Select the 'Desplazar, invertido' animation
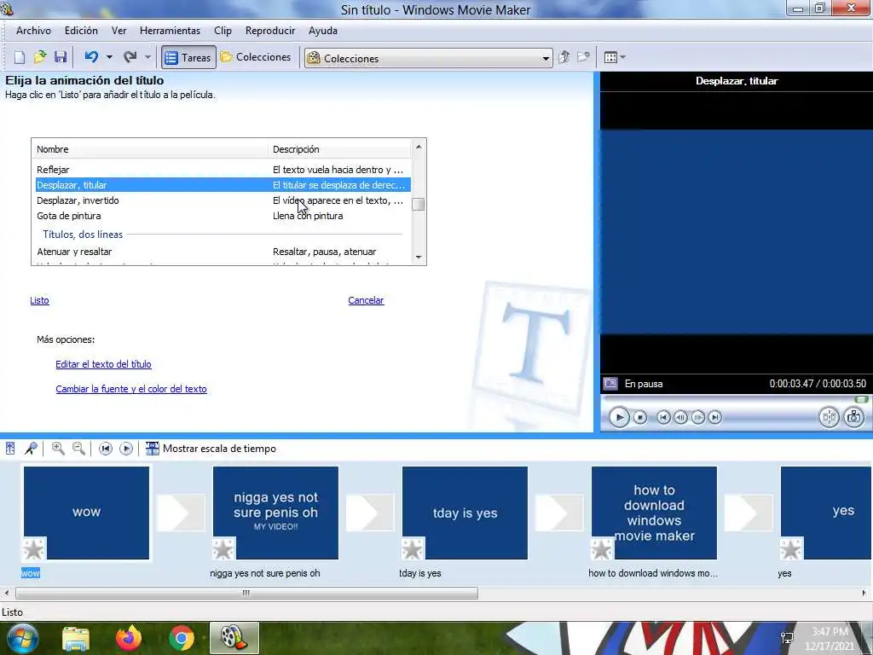 coord(223,200)
